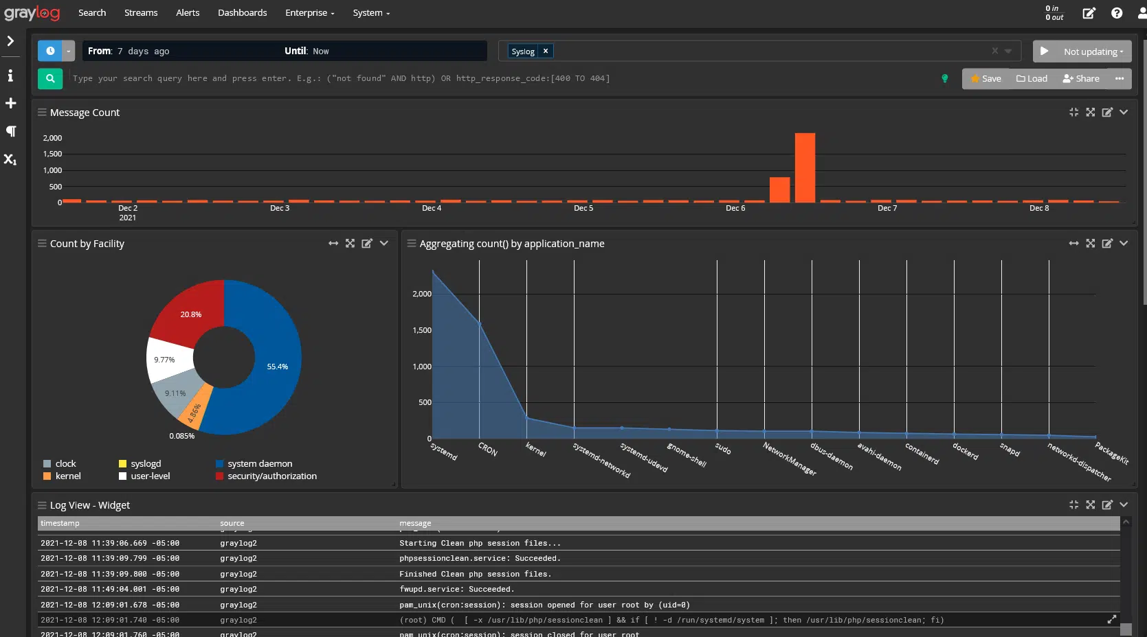
Task: Click the green search magnifier icon
Action: click(49, 78)
